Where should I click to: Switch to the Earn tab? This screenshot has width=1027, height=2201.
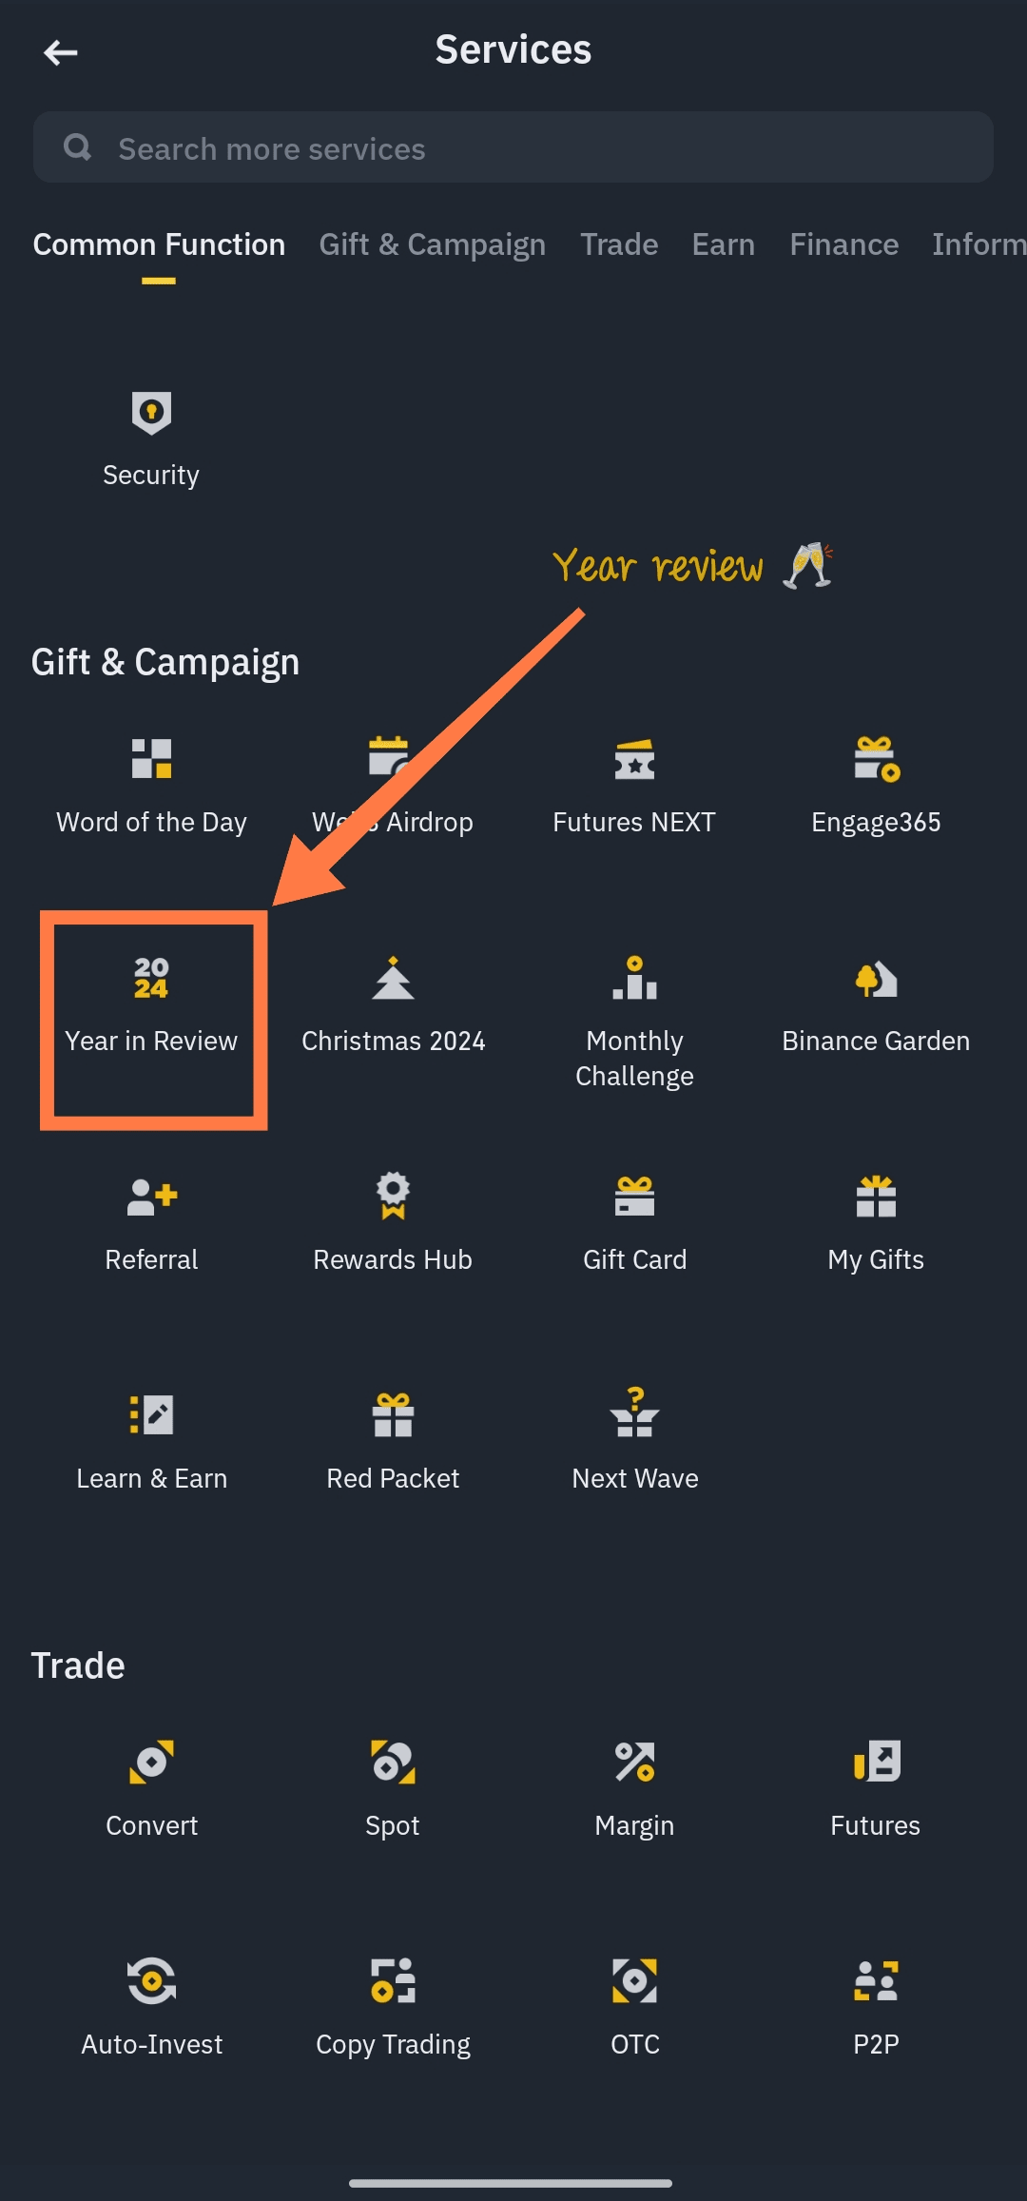[x=724, y=244]
